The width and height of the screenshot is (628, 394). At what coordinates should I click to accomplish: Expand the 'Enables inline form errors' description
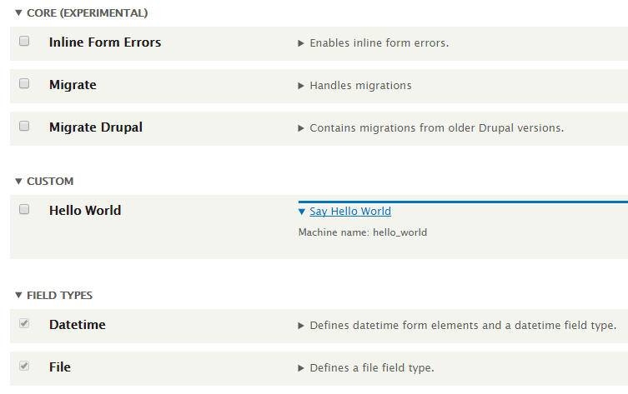[379, 42]
